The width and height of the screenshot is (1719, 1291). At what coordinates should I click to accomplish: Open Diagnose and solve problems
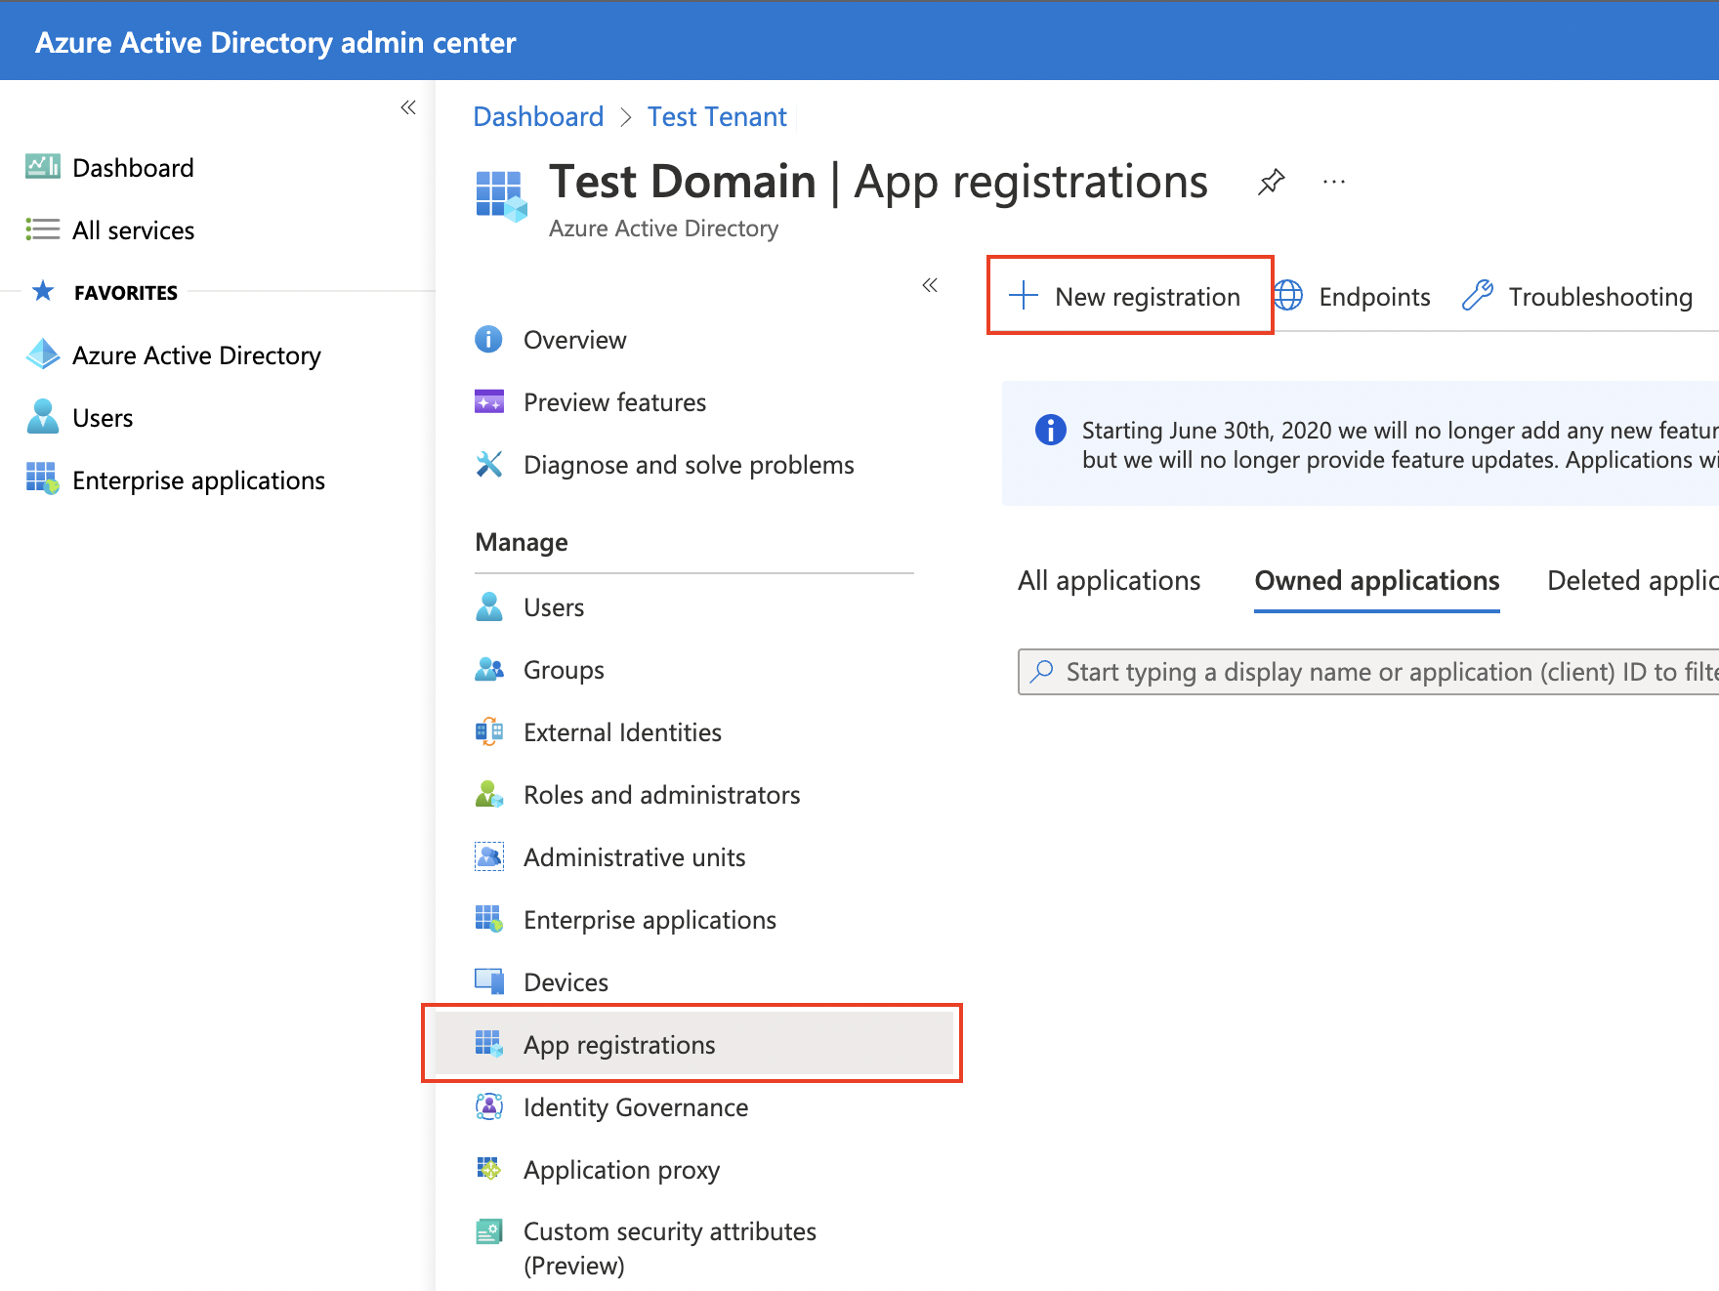689,465
